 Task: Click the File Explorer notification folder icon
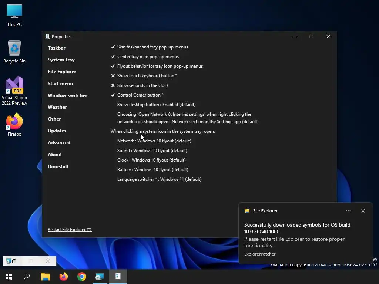click(x=247, y=211)
